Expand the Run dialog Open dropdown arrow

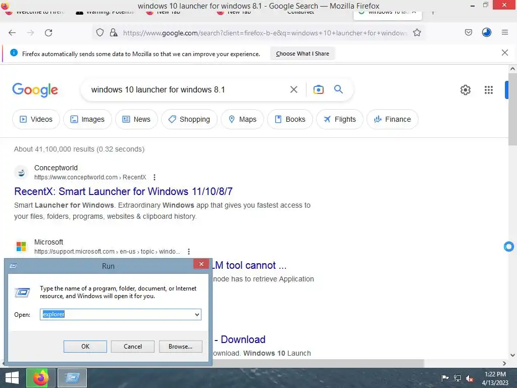tap(197, 314)
